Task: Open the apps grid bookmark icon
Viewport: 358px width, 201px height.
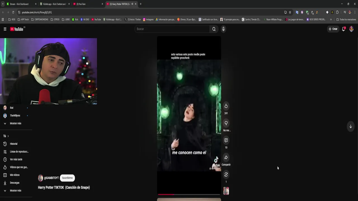Action: (x=3, y=20)
